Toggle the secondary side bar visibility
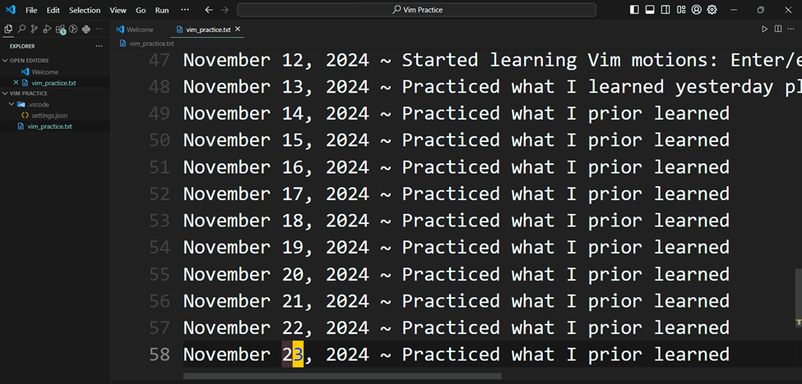This screenshot has width=802, height=384. pos(665,10)
